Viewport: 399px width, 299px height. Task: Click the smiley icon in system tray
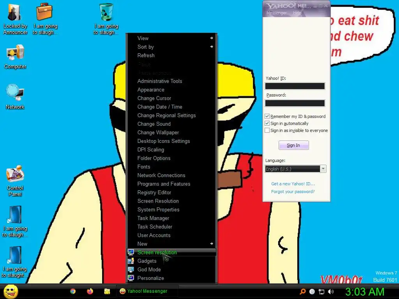click(x=312, y=292)
